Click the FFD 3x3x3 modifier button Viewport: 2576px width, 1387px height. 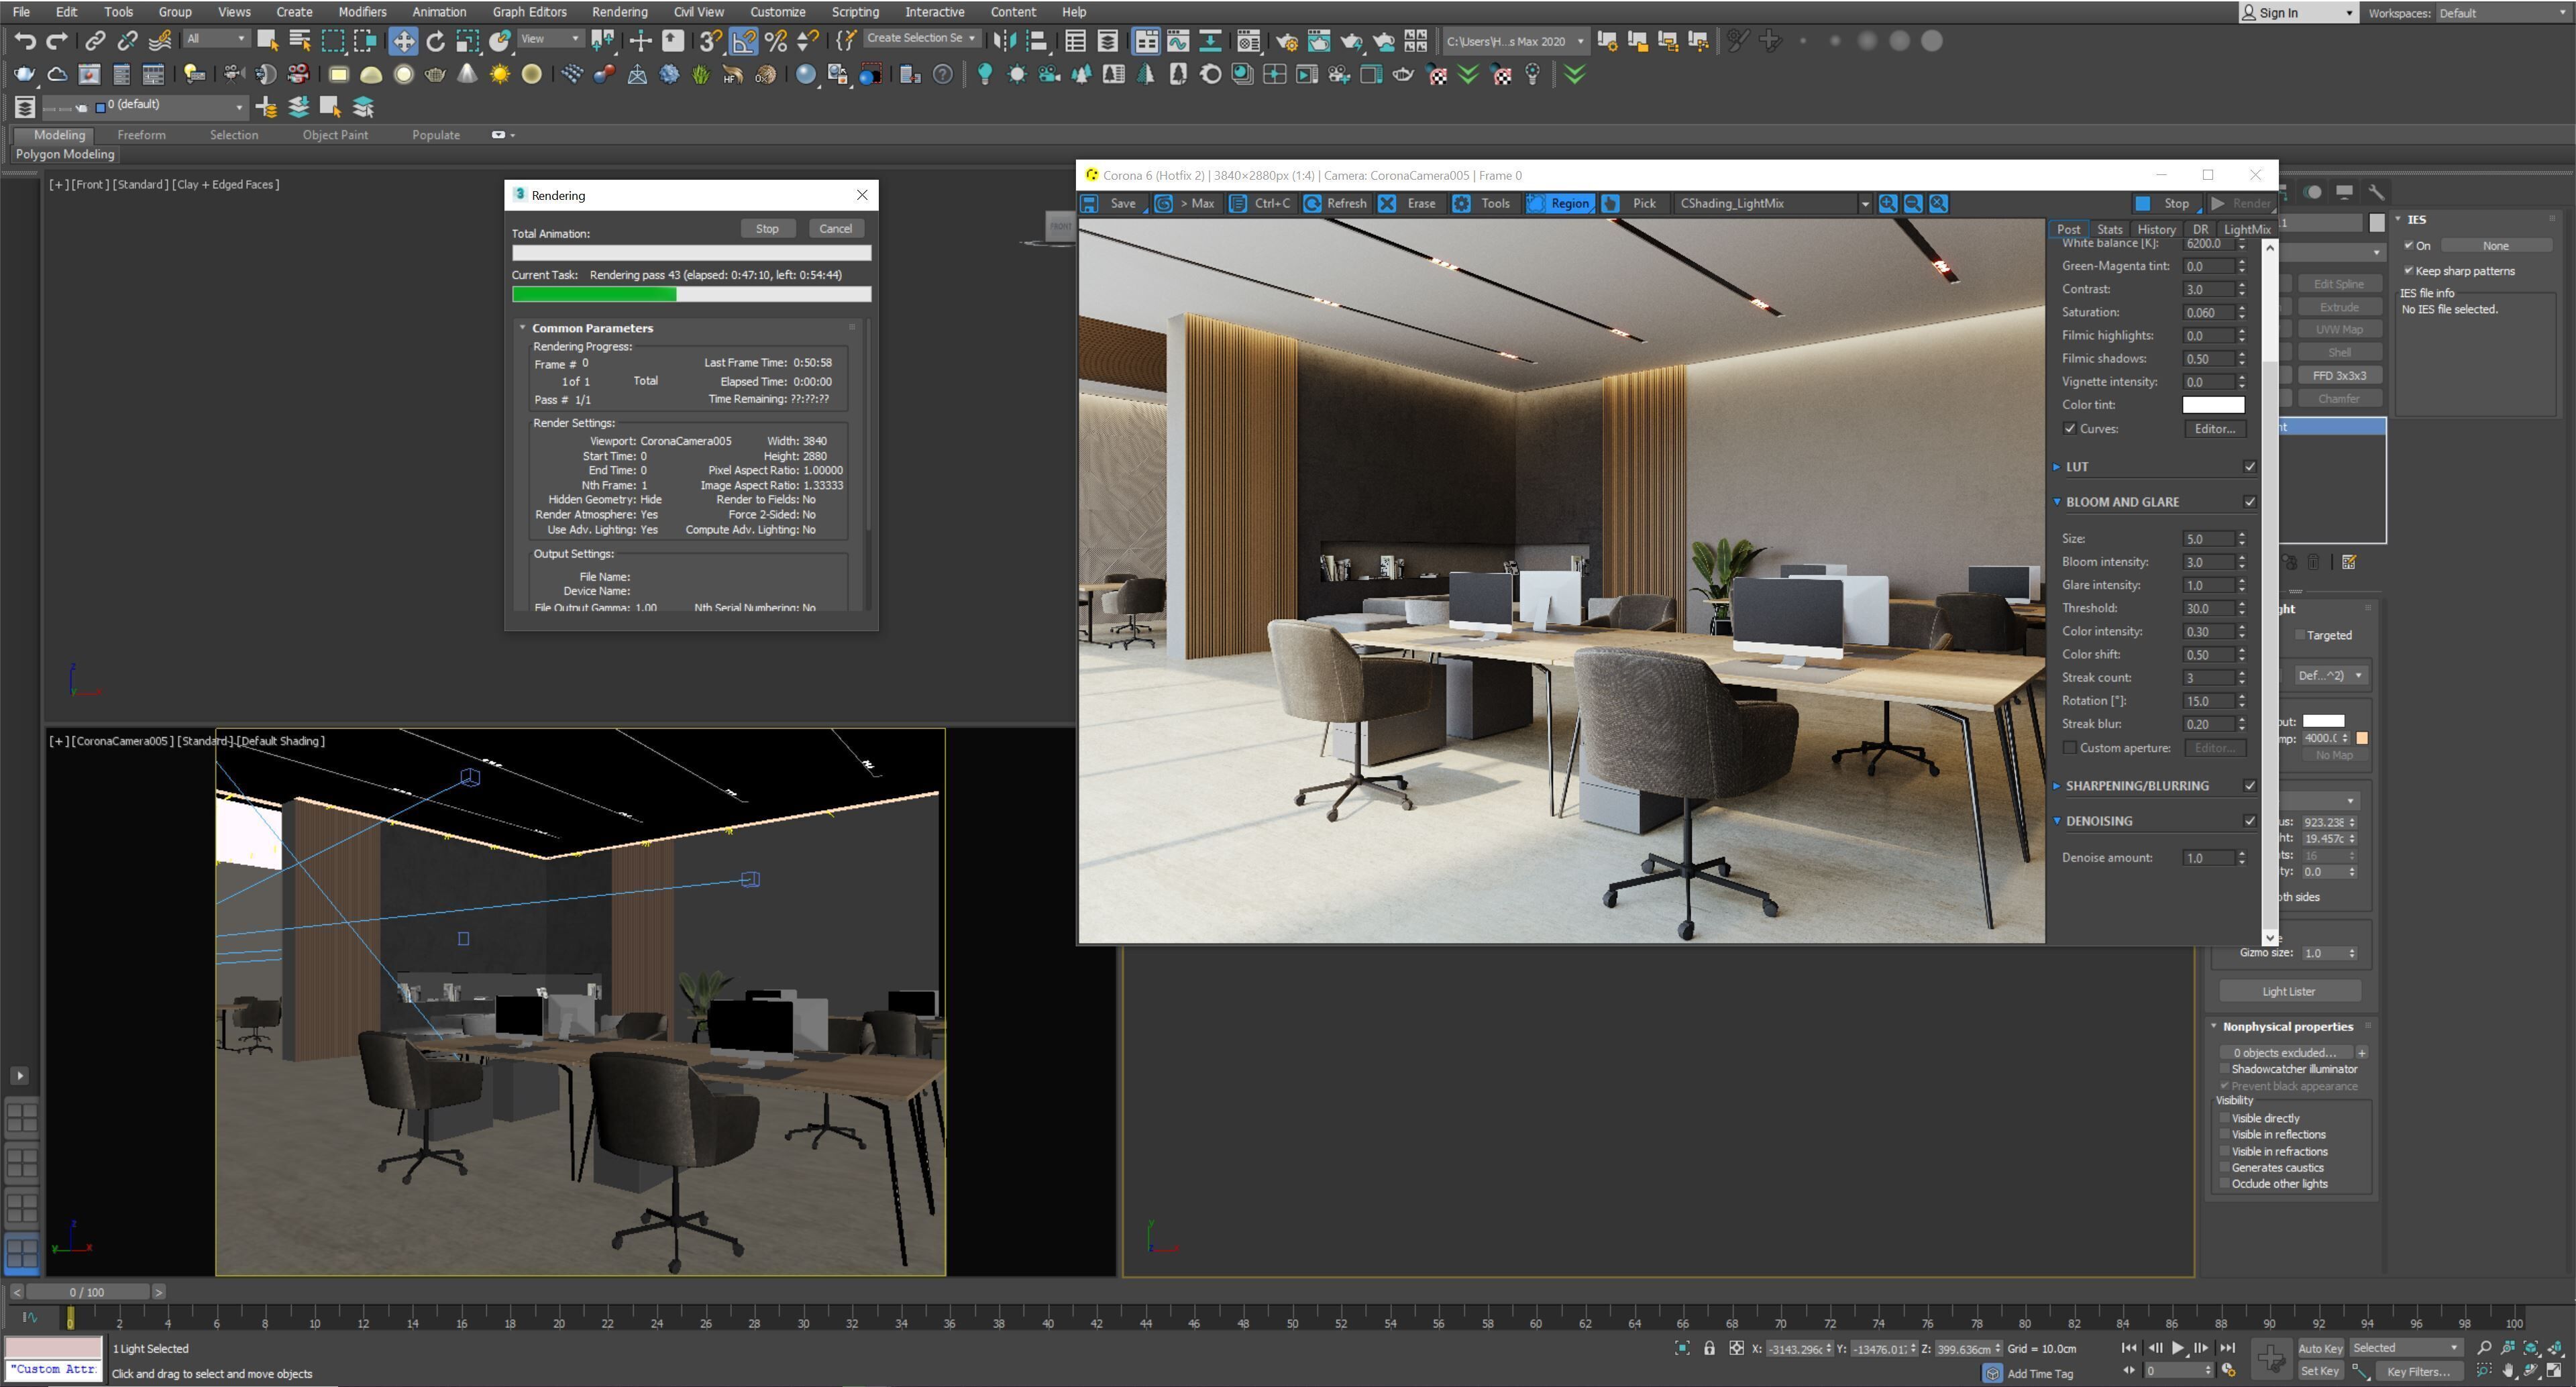pos(2339,376)
